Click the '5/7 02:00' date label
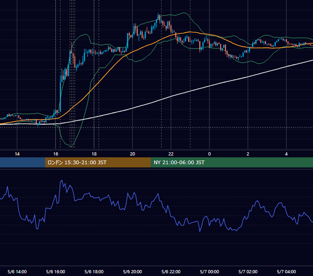The height and width of the screenshot is (276, 313). click(248, 271)
